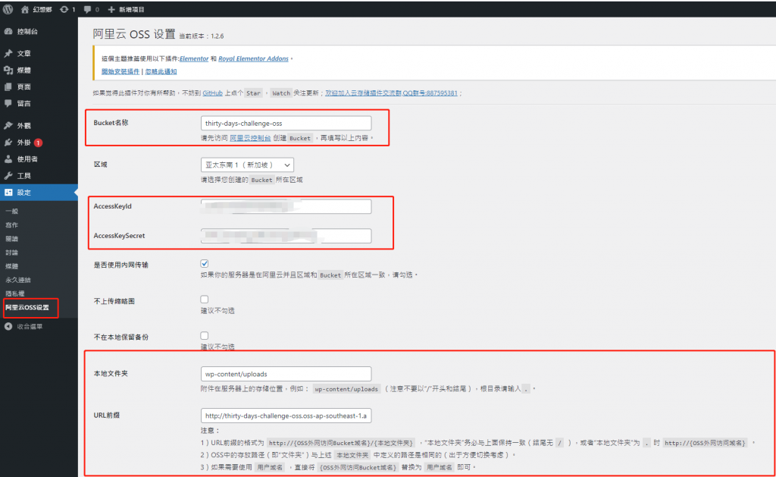Select 永久連結 settings submenu item
This screenshot has height=477, width=776.
point(18,280)
